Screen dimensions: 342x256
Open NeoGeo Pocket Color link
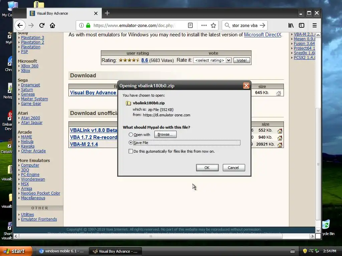[40, 193]
